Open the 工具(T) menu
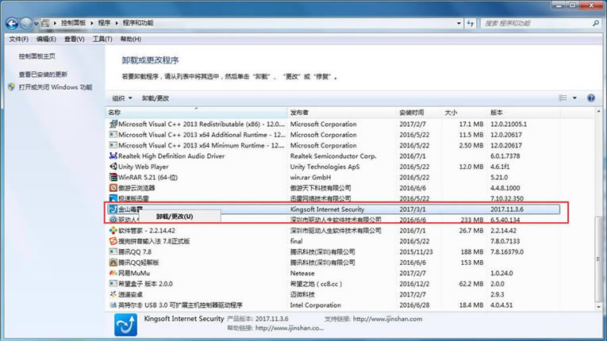607x341 pixels. [102, 39]
